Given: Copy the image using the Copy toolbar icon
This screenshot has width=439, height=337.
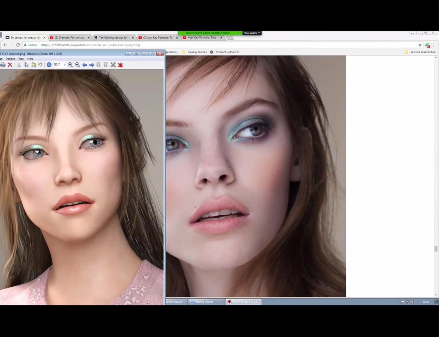Looking at the screenshot, I should coord(26,65).
